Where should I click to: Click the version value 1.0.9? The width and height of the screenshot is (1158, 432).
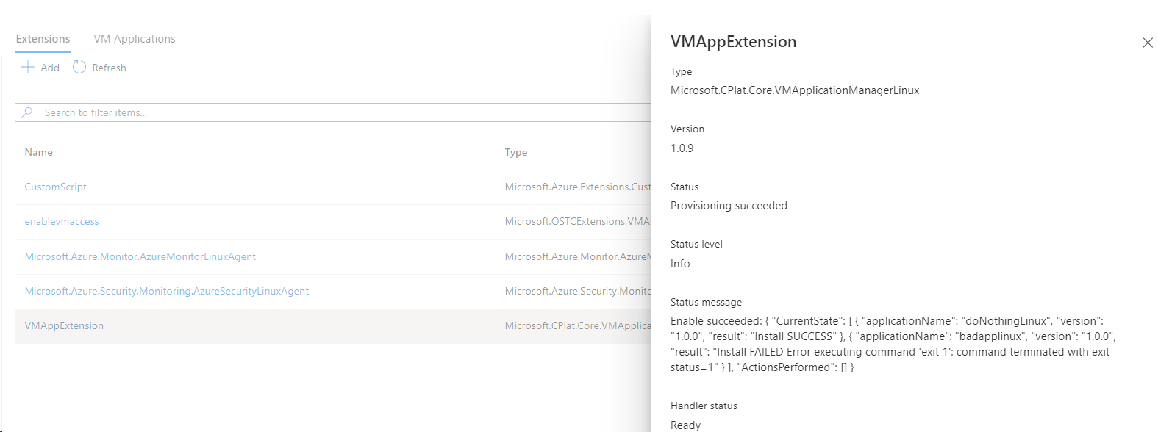click(x=682, y=148)
